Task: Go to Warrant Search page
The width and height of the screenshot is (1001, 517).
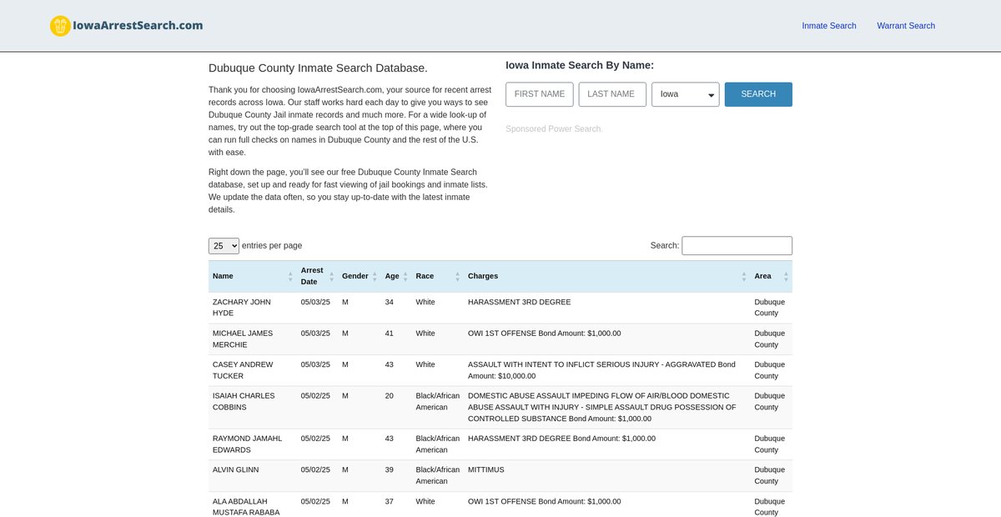Action: pos(905,26)
